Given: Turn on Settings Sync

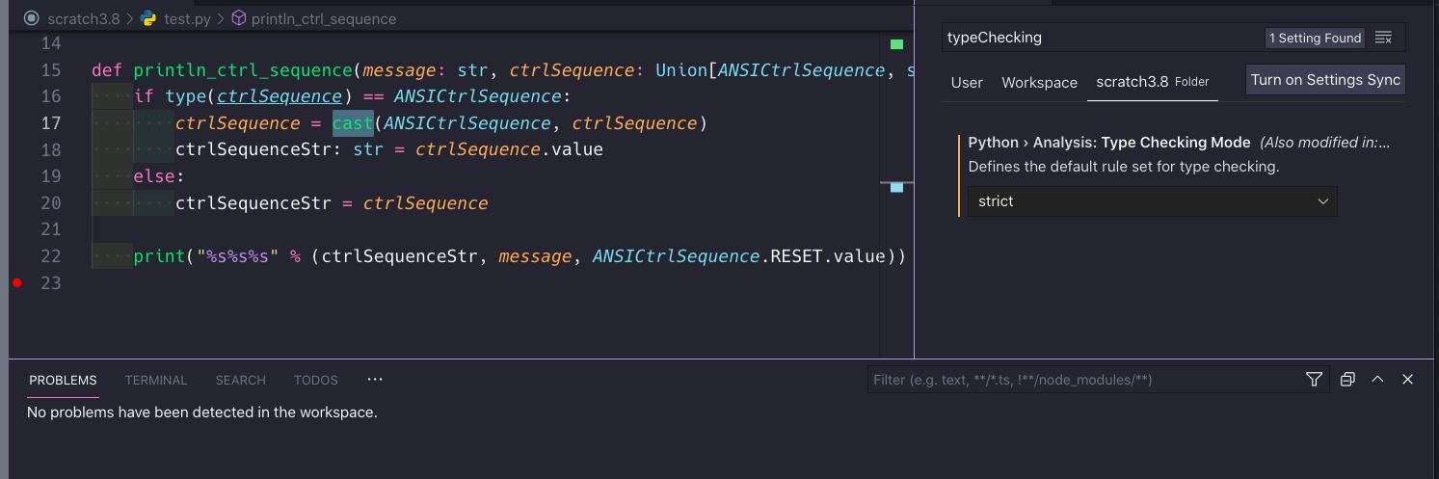Looking at the screenshot, I should [x=1325, y=80].
